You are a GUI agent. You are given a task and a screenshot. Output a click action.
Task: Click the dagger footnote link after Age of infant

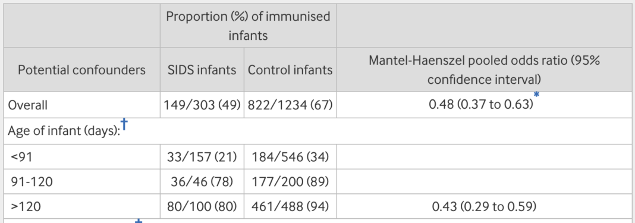(x=124, y=124)
